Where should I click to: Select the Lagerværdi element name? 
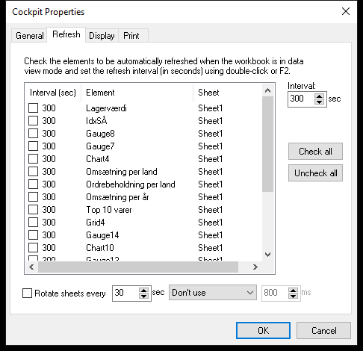point(106,108)
